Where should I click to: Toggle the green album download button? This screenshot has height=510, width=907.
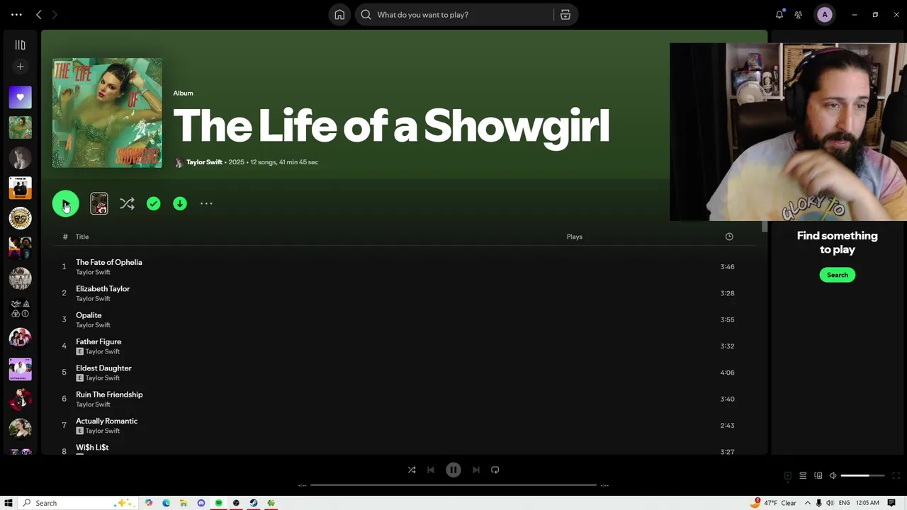point(180,203)
